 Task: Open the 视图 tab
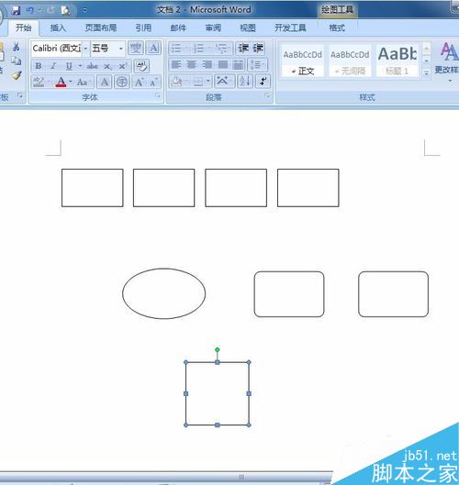tap(248, 28)
